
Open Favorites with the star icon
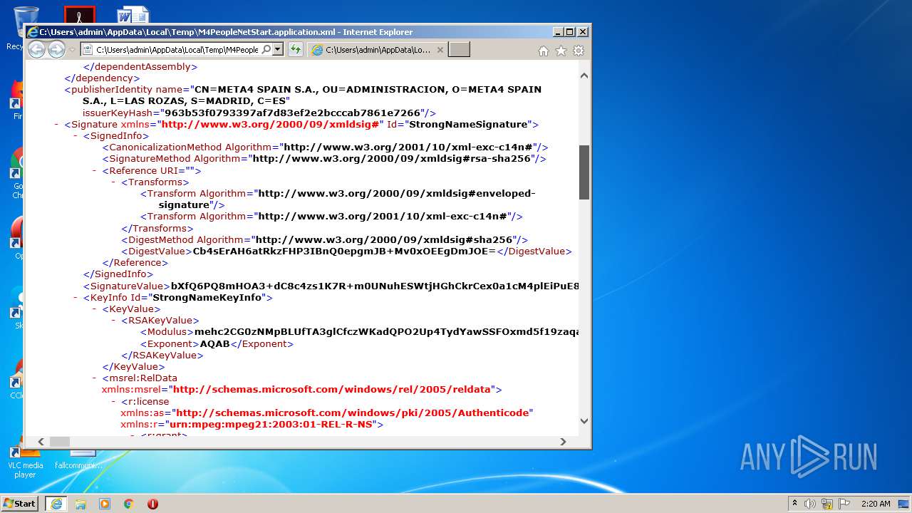tap(561, 51)
